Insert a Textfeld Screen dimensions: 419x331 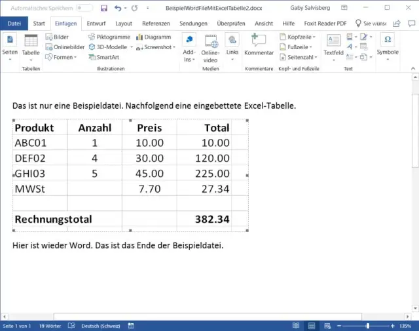point(333,45)
